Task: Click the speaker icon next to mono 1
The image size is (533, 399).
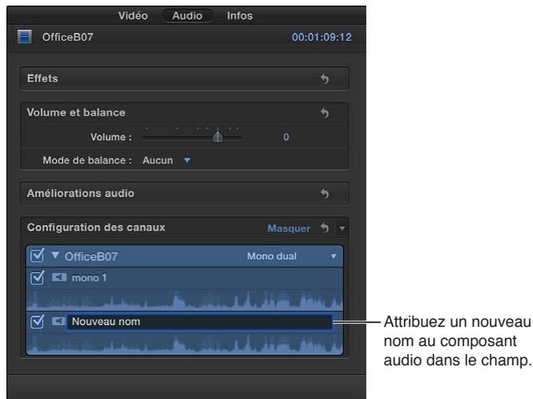Action: [59, 277]
